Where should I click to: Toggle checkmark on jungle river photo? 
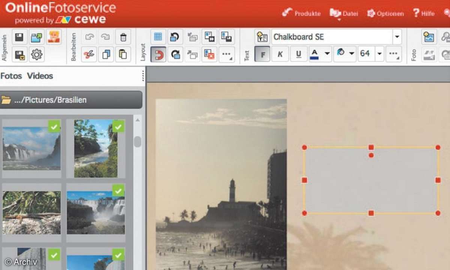(x=118, y=126)
